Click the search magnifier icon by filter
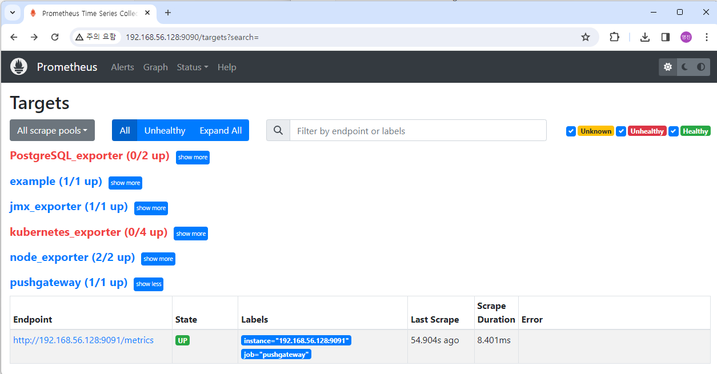The image size is (717, 374). click(278, 130)
